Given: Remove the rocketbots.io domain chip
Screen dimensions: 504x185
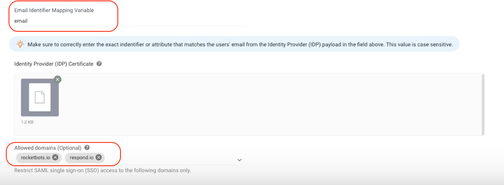Looking at the screenshot, I should (x=55, y=157).
